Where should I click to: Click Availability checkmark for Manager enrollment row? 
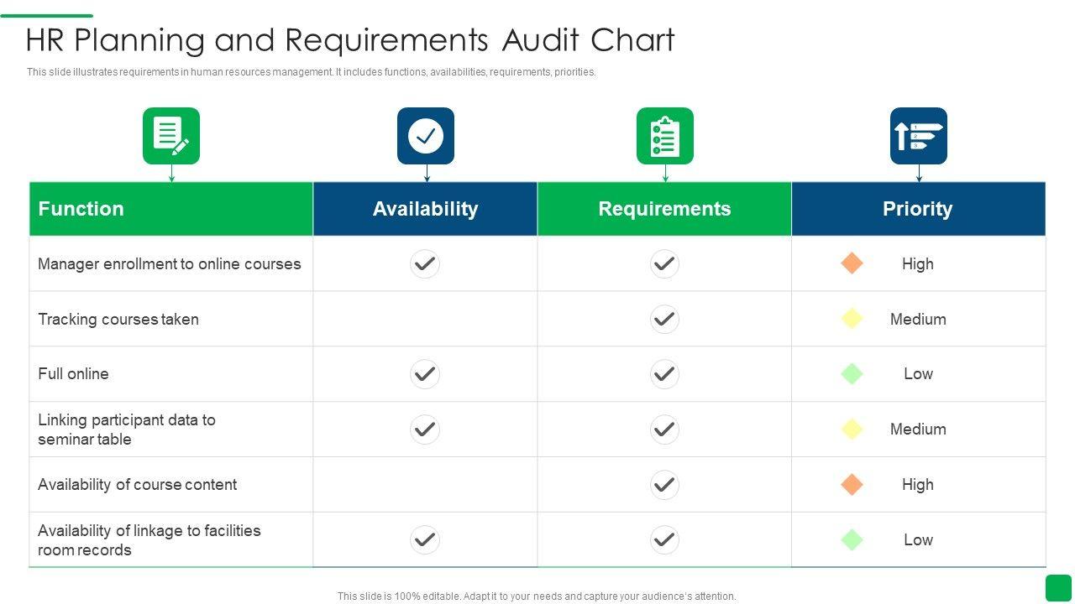click(425, 263)
